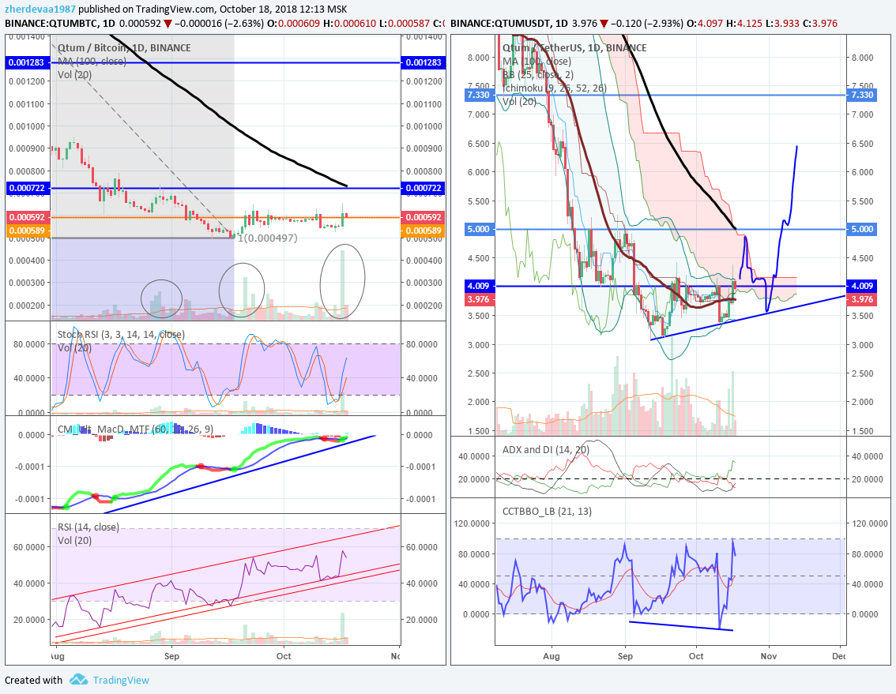The height and width of the screenshot is (694, 896).
Task: Open the TradingView link beside the logo
Action: 121,681
